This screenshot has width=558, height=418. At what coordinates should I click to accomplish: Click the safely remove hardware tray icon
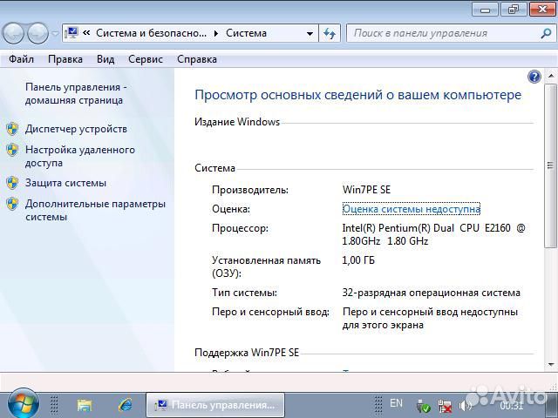pyautogui.click(x=423, y=405)
